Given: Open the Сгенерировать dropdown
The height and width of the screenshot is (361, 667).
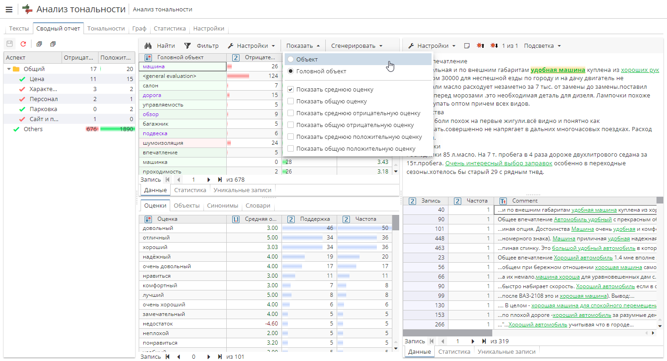Looking at the screenshot, I should tap(357, 46).
